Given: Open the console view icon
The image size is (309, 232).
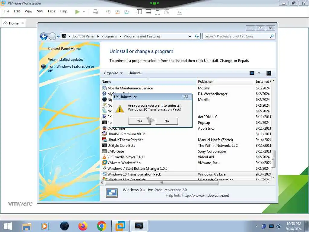Looking at the screenshot, I should (x=180, y=12).
